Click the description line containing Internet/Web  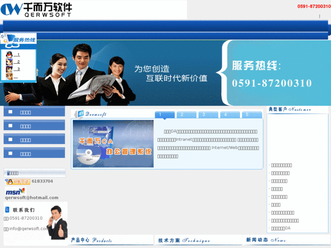coord(208,148)
